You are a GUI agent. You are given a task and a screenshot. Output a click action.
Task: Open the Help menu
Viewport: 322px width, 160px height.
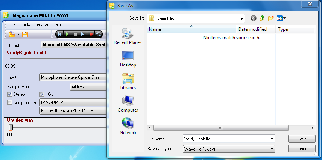(56, 24)
